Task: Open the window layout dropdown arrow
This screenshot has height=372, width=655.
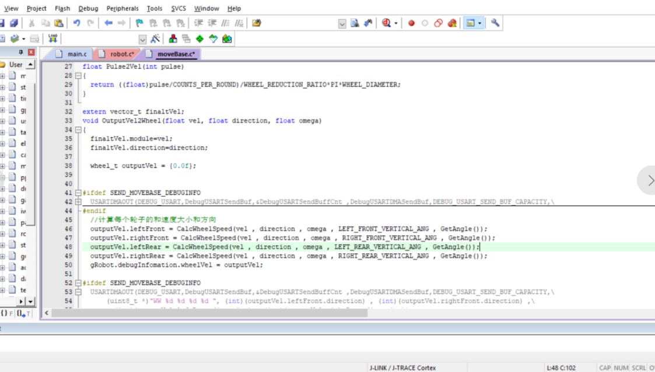Action: (480, 23)
